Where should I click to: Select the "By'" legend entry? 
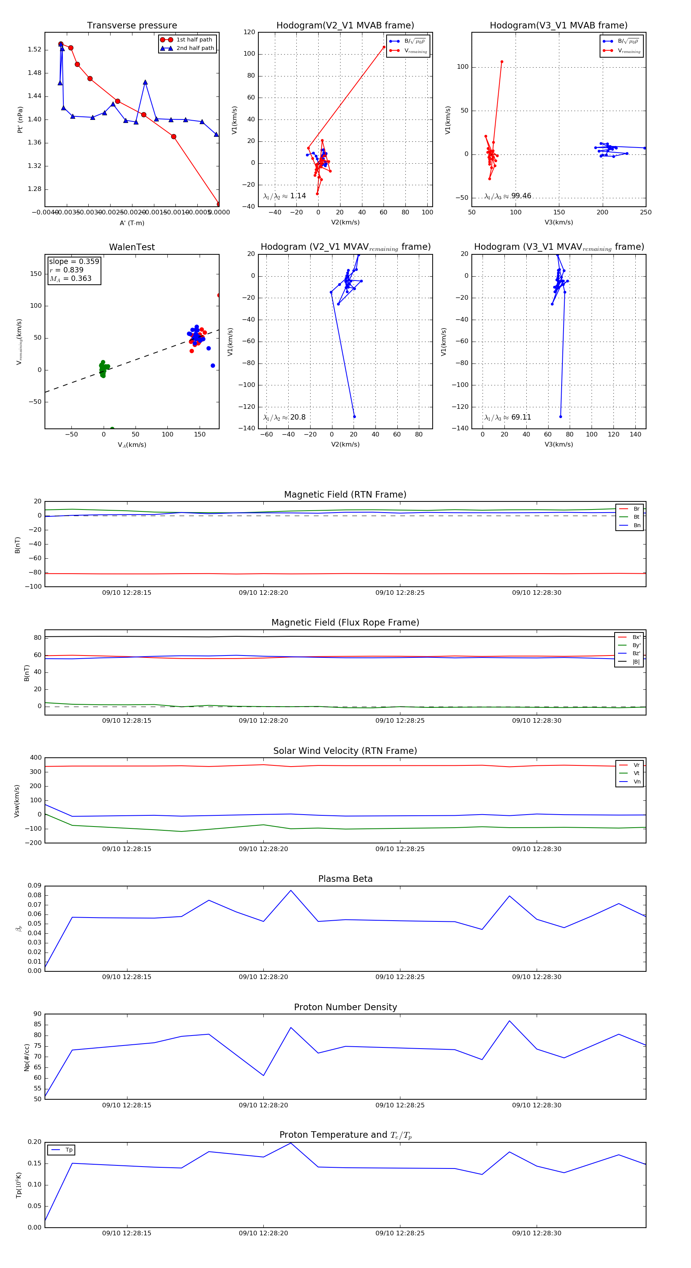(629, 645)
